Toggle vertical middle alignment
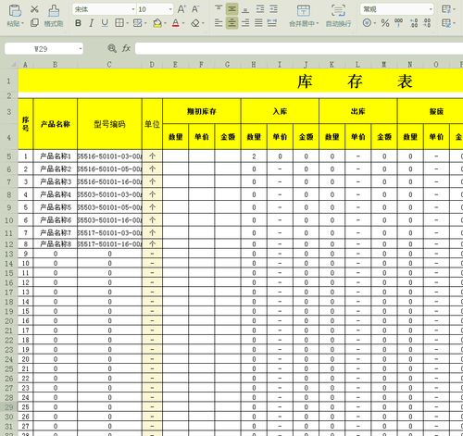 [231, 9]
